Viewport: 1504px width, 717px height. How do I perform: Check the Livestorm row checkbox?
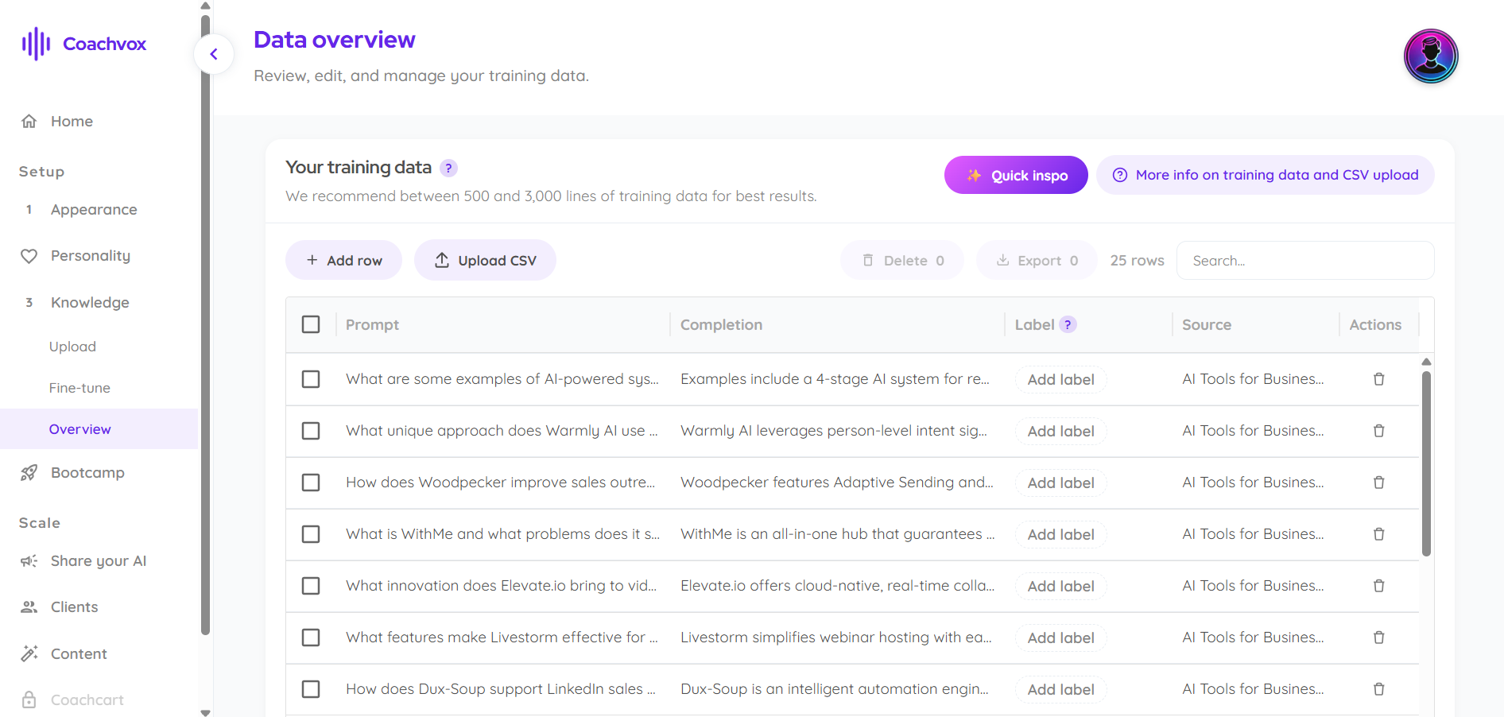311,638
